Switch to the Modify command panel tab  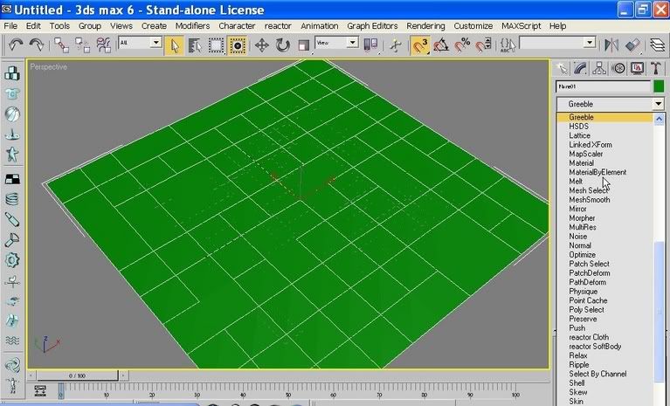(x=581, y=68)
